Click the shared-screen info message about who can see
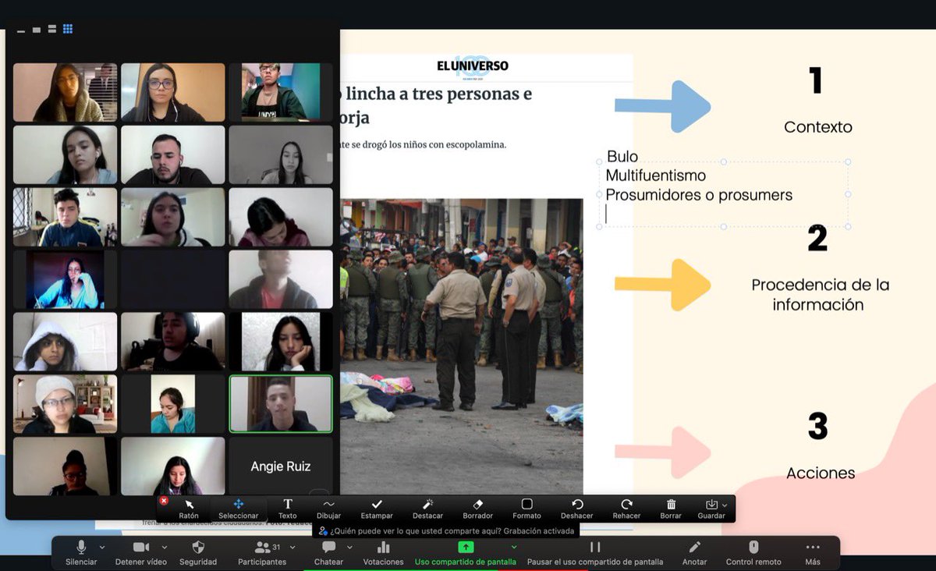This screenshot has width=936, height=571. coord(446,530)
